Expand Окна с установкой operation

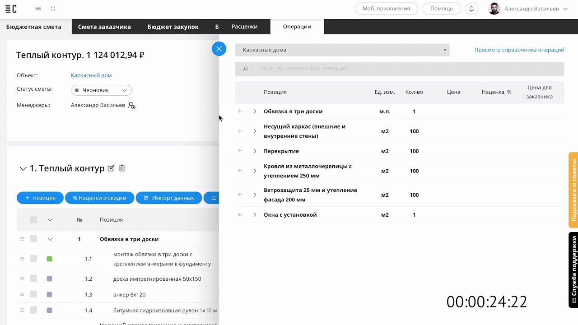click(255, 215)
